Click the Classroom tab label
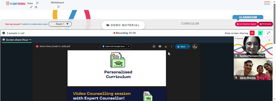This screenshot has width=276, height=101. [248, 17]
